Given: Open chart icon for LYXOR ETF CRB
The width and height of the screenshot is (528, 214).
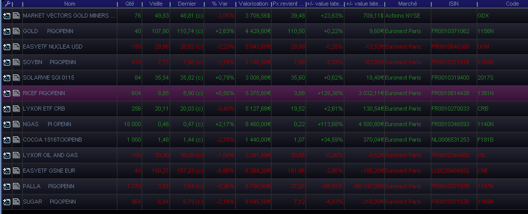Looking at the screenshot, I should click(7, 109).
